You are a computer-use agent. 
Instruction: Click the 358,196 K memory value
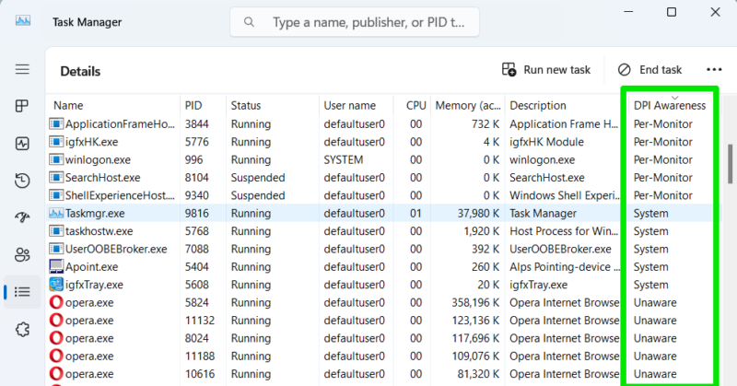tap(475, 302)
